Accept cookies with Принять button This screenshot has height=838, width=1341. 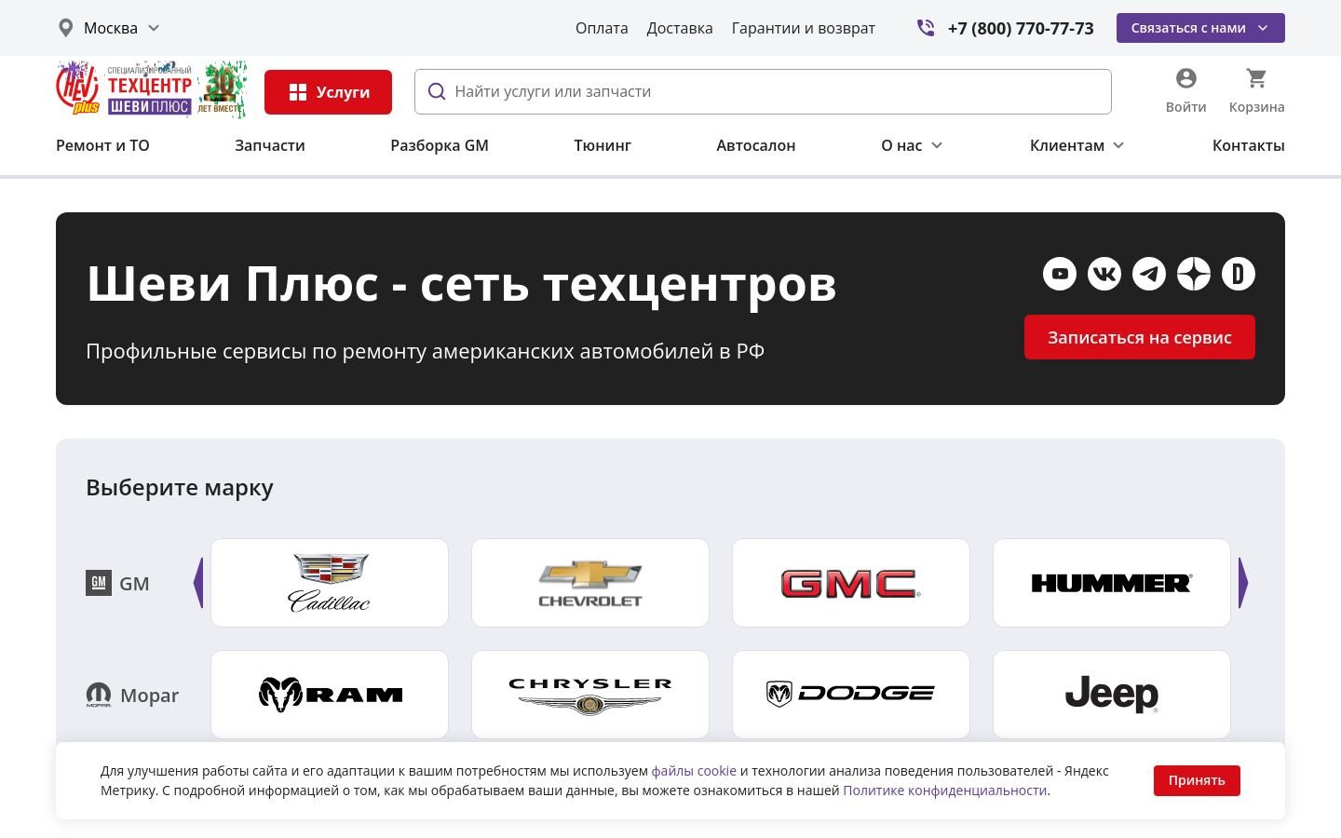tap(1197, 780)
